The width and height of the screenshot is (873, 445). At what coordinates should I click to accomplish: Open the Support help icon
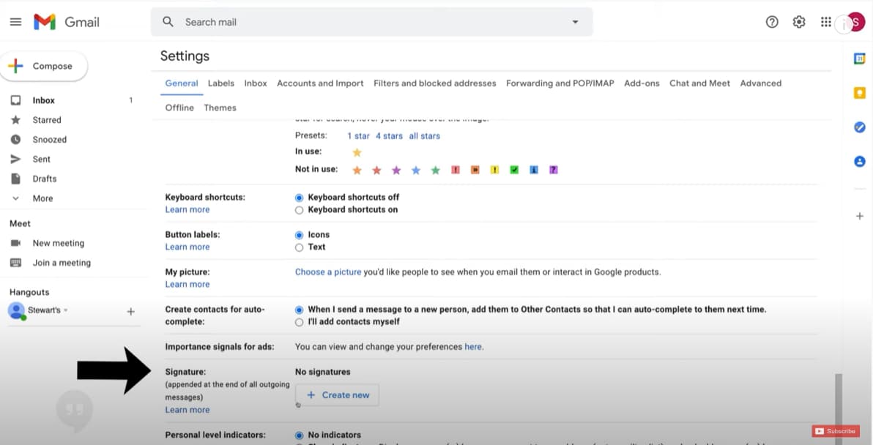772,22
